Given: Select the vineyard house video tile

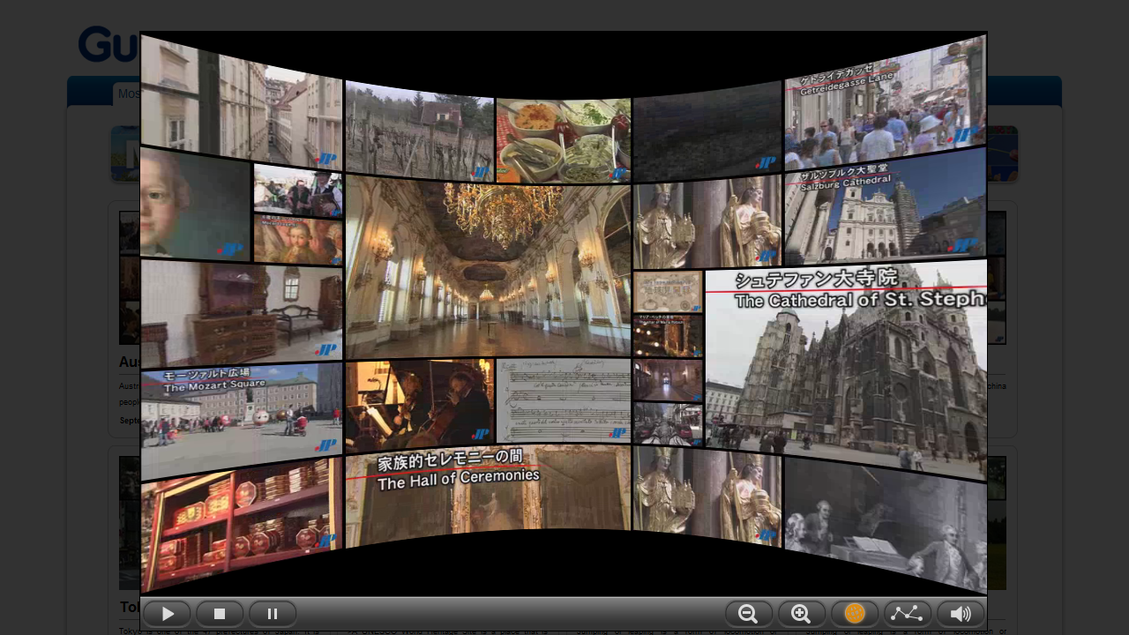Looking at the screenshot, I should (420, 131).
